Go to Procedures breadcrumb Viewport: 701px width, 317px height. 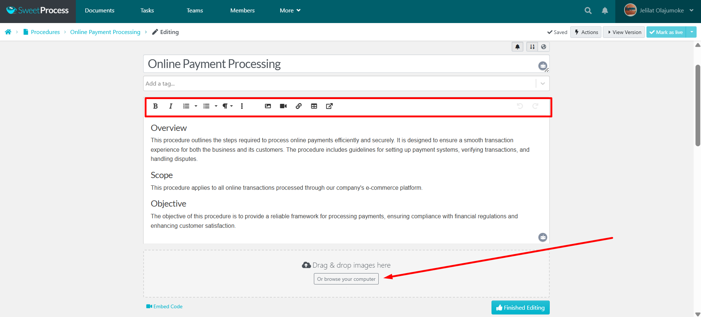pyautogui.click(x=41, y=32)
